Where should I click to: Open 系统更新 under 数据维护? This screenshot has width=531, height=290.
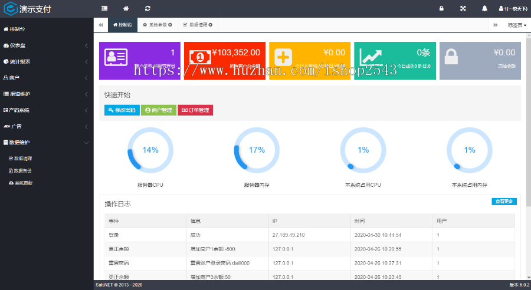(21, 183)
